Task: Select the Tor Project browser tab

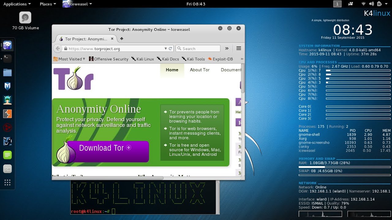Action: (x=86, y=39)
